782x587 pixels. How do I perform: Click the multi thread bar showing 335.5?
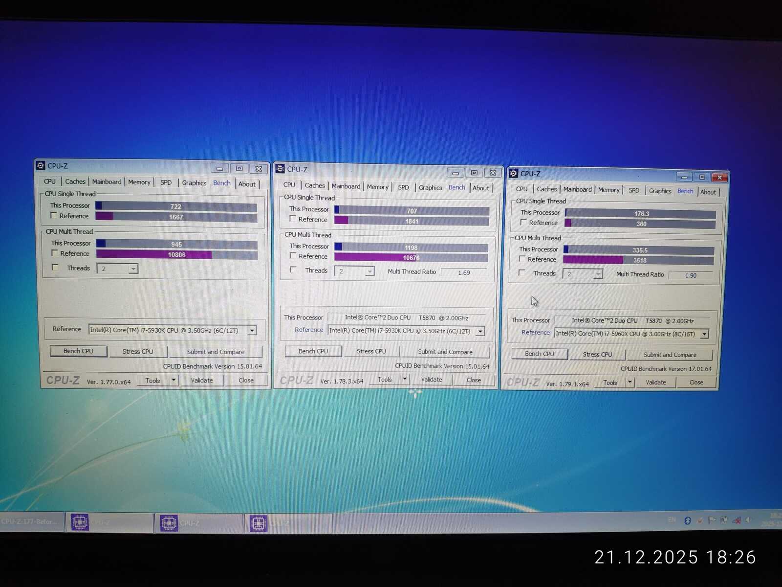pos(639,250)
